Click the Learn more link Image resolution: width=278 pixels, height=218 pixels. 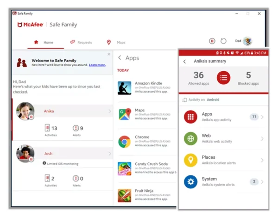click(x=97, y=65)
